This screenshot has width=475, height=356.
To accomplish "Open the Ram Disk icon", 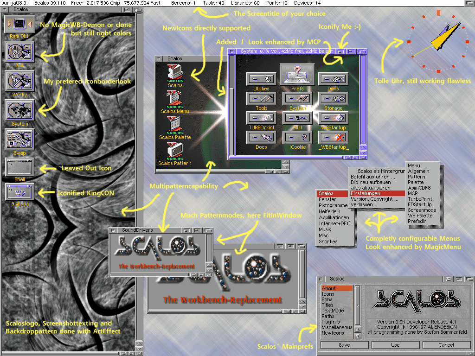I will tap(19, 24).
